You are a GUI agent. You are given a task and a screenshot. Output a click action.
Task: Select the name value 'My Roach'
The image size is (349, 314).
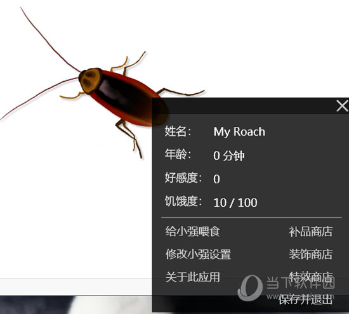[x=239, y=132]
